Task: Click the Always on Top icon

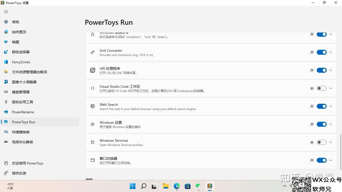Action: [x=6, y=32]
